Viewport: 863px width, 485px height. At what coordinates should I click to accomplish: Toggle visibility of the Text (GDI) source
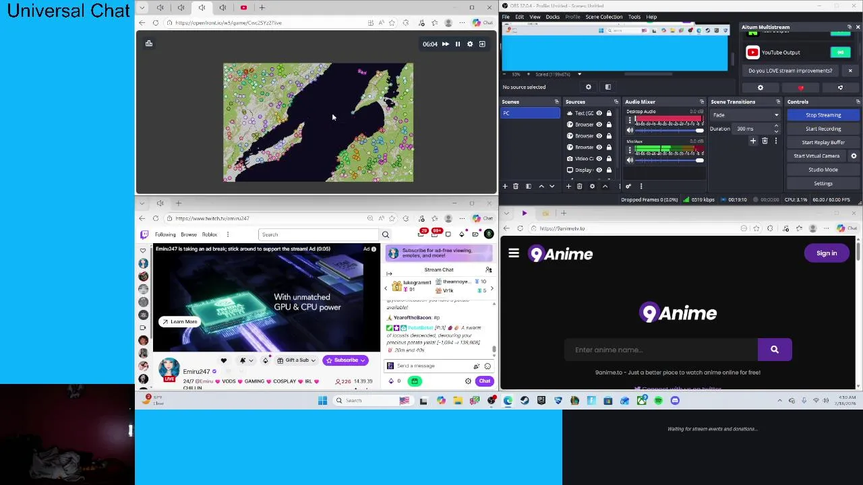coord(599,113)
